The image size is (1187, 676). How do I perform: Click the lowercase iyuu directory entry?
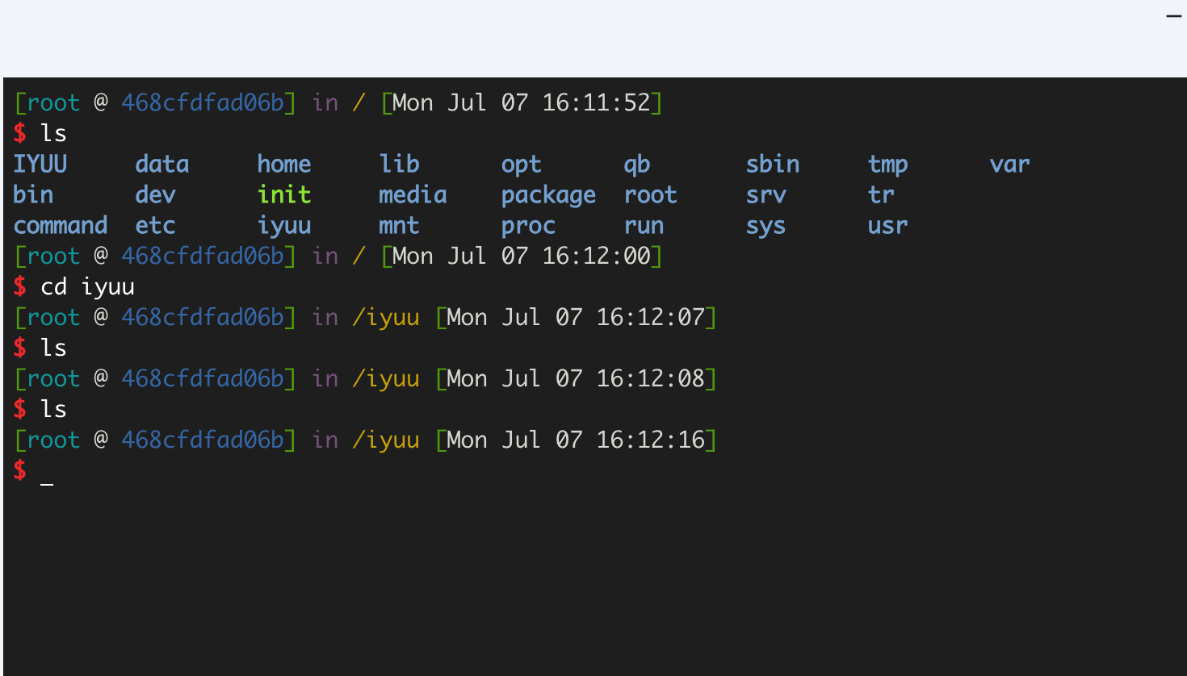pos(284,226)
